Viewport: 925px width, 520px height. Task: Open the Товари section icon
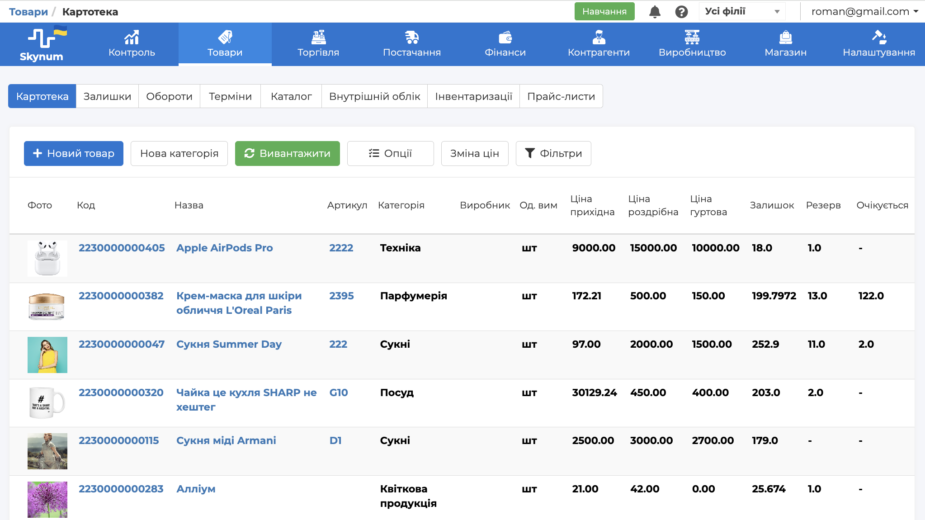(225, 37)
